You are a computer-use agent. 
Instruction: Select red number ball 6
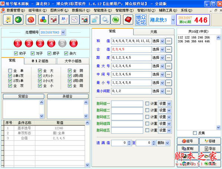pyautogui.click(x=74, y=43)
